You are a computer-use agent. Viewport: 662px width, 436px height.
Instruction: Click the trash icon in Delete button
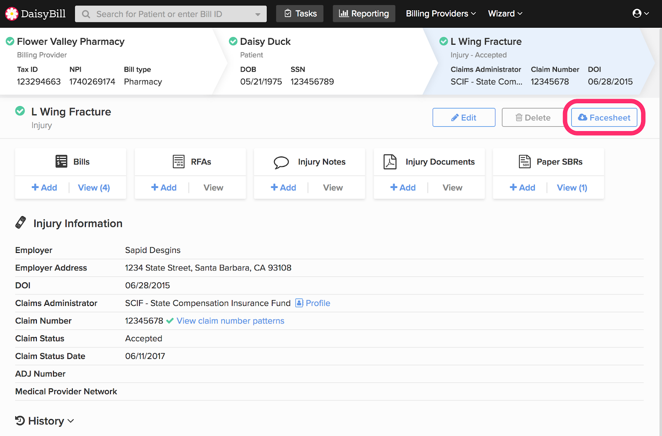point(519,118)
